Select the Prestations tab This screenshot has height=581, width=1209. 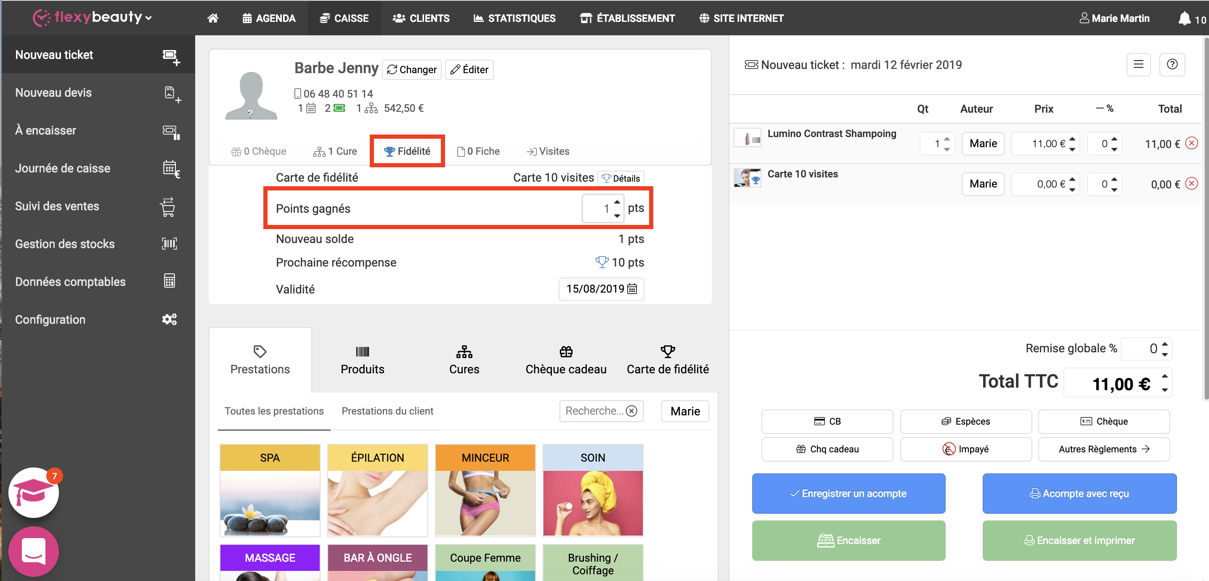pos(260,360)
